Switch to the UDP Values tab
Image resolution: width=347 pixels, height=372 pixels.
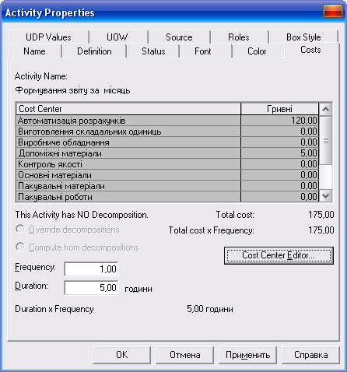(x=48, y=37)
